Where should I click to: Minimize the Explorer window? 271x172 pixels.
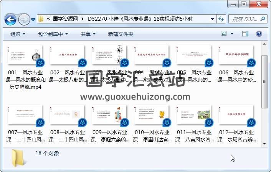pyautogui.click(x=233, y=4)
